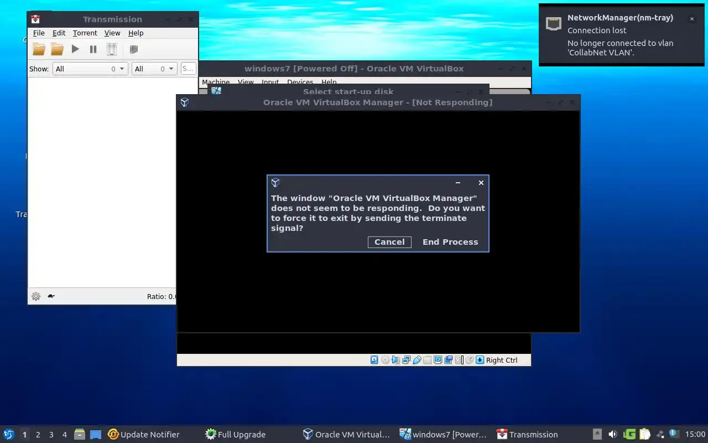708x443 pixels.
Task: Click USB devices icon in VM status bar
Action: tap(417, 360)
